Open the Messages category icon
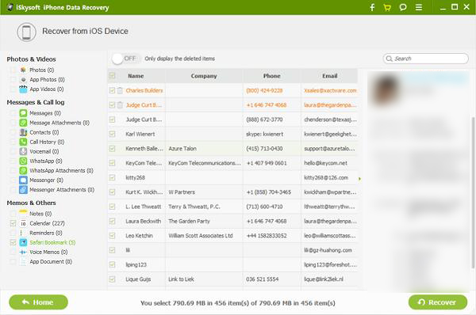 pyautogui.click(x=23, y=113)
